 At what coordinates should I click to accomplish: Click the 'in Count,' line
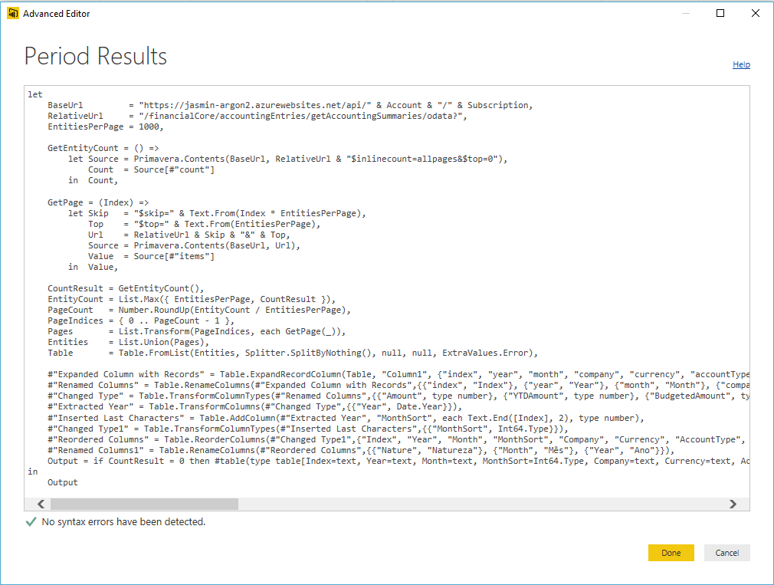tap(93, 181)
